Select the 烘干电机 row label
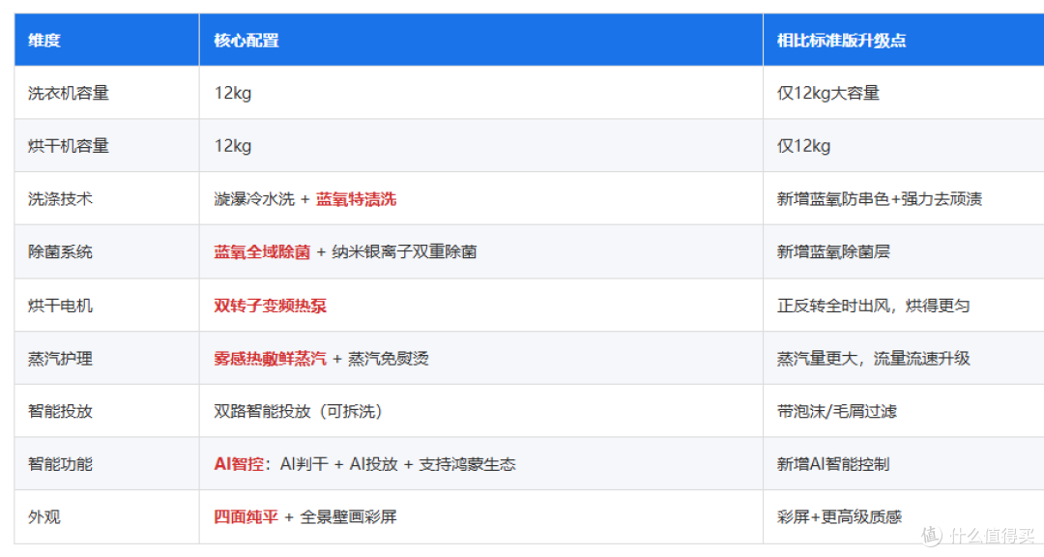This screenshot has width=1044, height=557. (61, 306)
